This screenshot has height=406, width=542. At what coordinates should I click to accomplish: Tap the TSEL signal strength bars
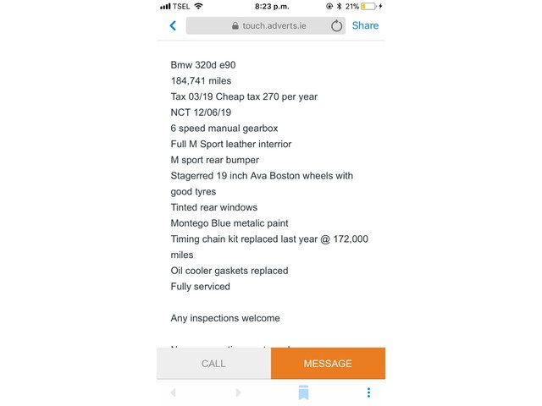165,6
